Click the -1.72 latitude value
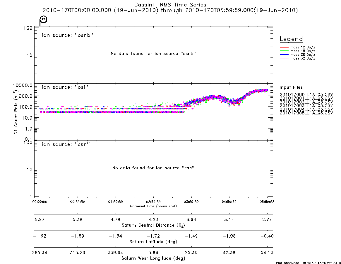The width and height of the screenshot is (341, 264). point(153,236)
